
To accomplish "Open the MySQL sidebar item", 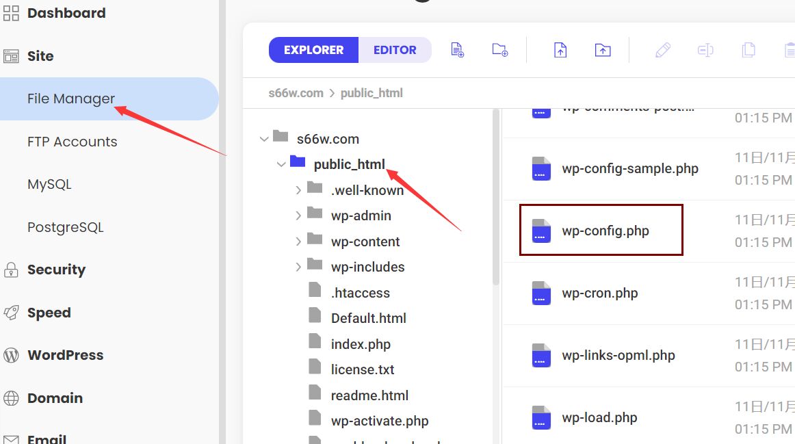I will [x=49, y=185].
